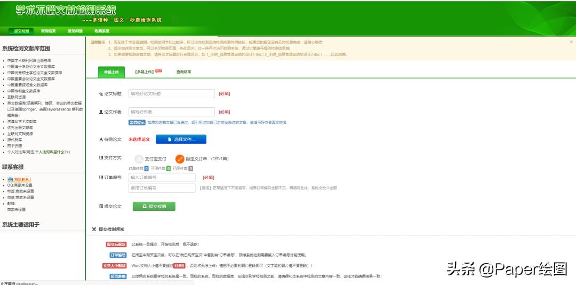Click the red 提交后退款 tag
The image size is (576, 285).
click(116, 244)
